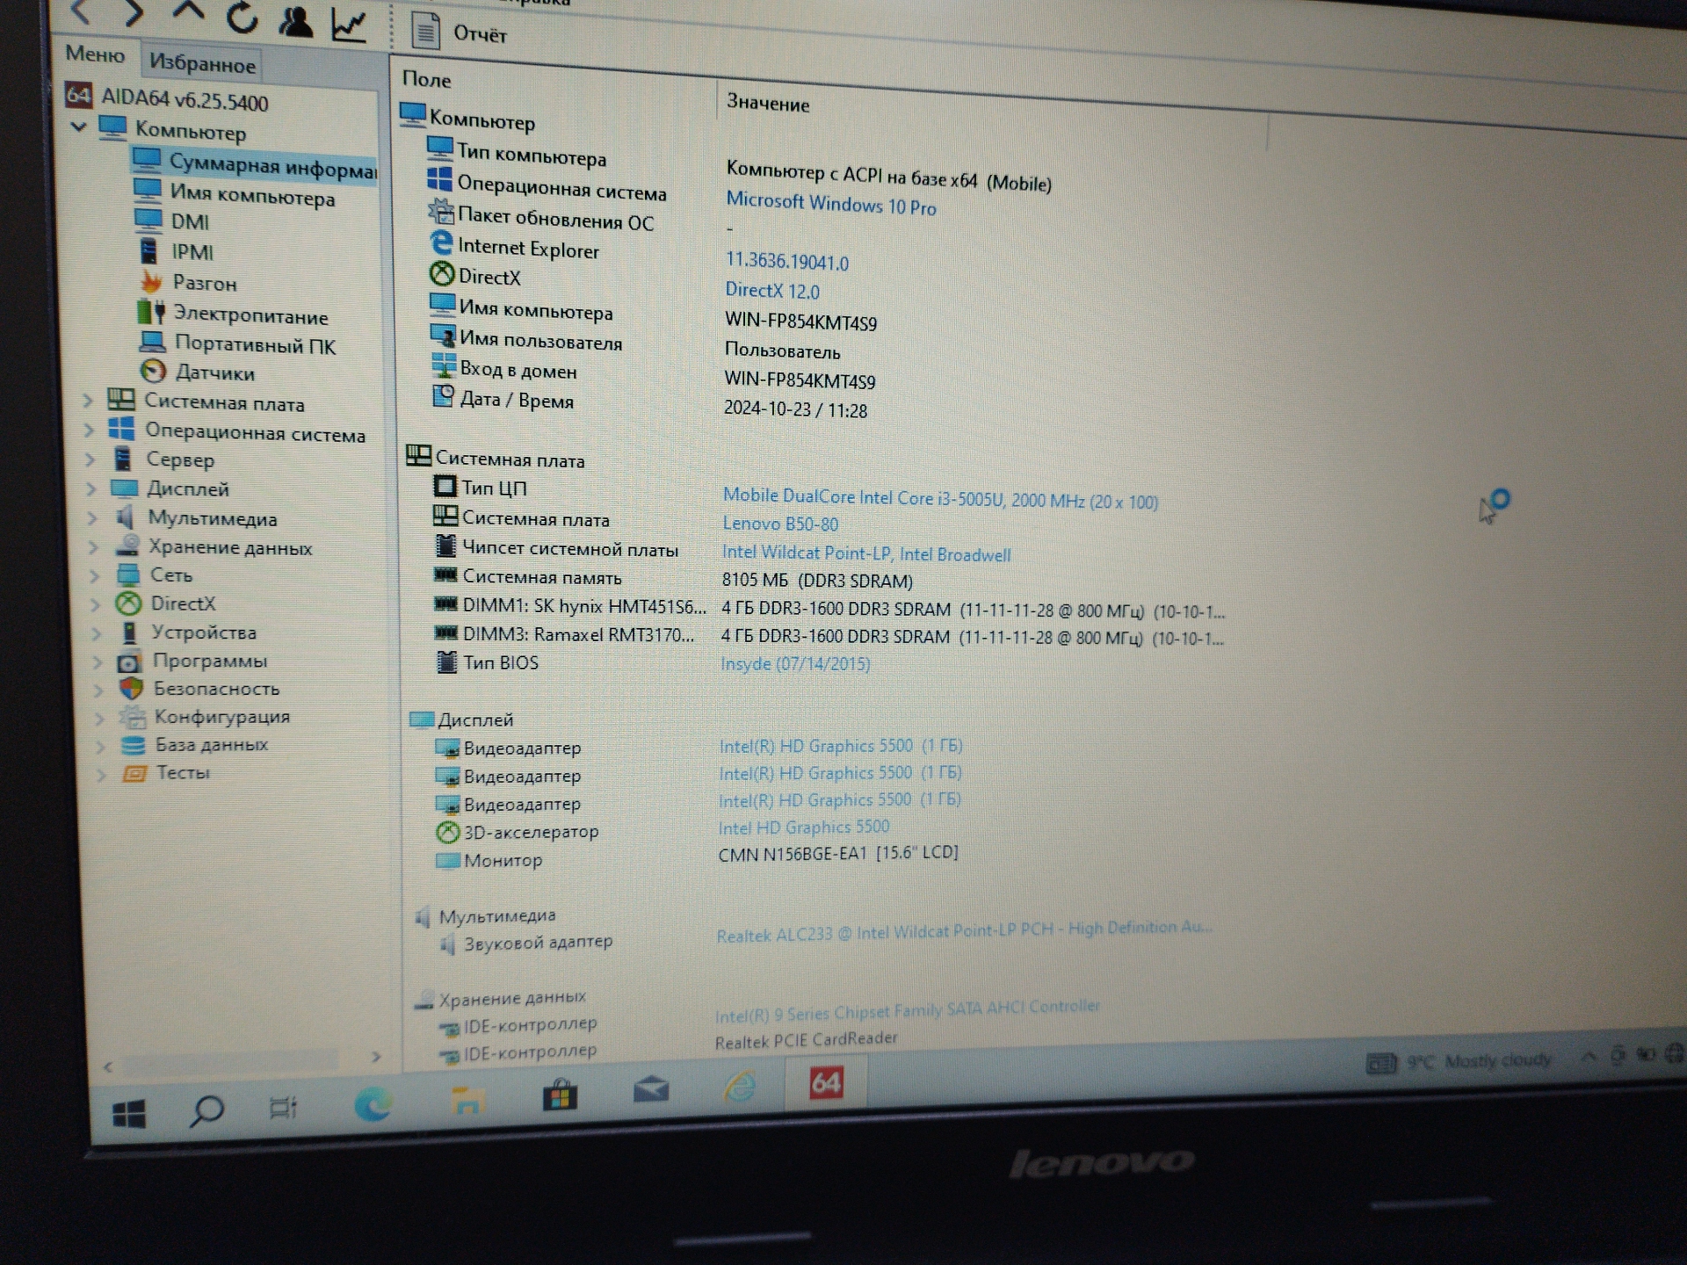
Task: Launch Microsoft Edge from taskbar
Action: [x=373, y=1103]
